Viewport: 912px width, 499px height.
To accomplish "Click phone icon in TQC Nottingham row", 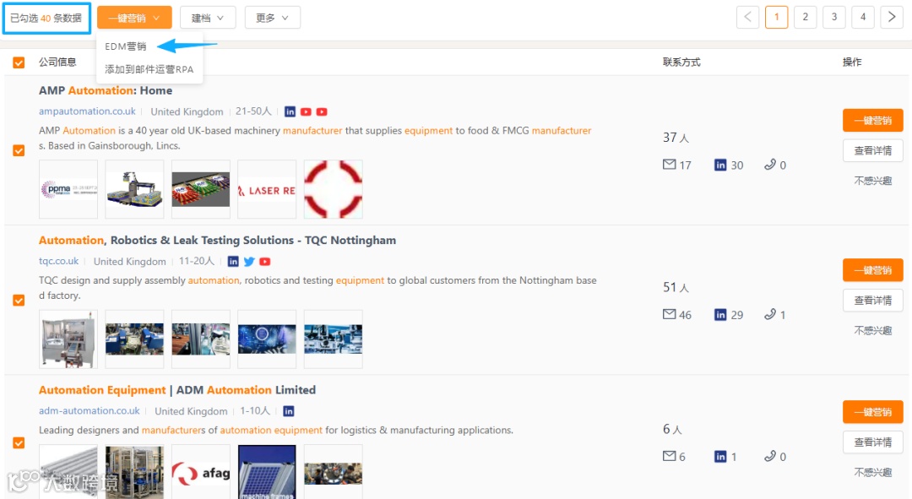I will 769,314.
